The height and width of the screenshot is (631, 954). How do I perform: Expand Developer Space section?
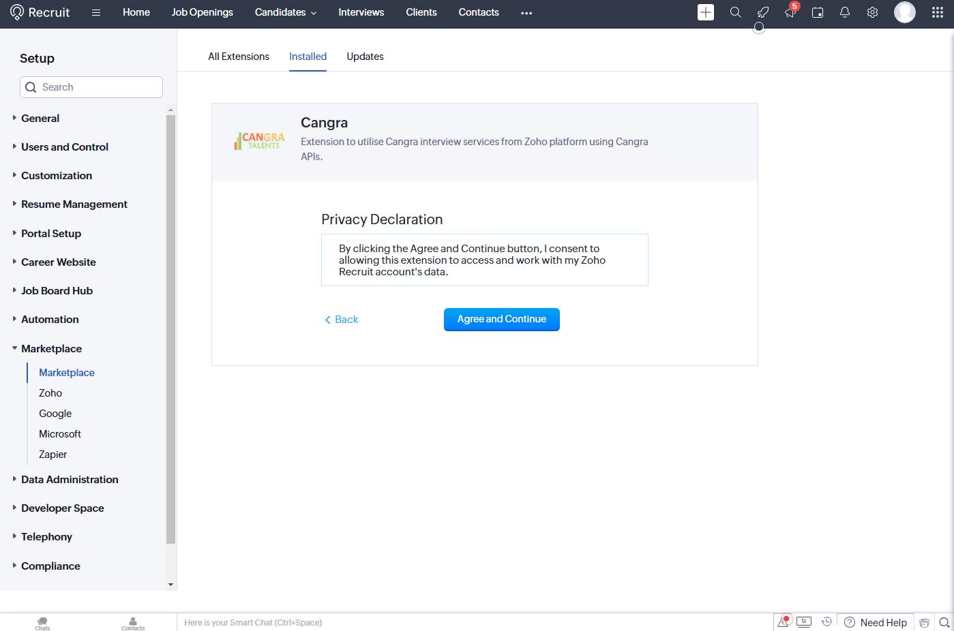63,508
